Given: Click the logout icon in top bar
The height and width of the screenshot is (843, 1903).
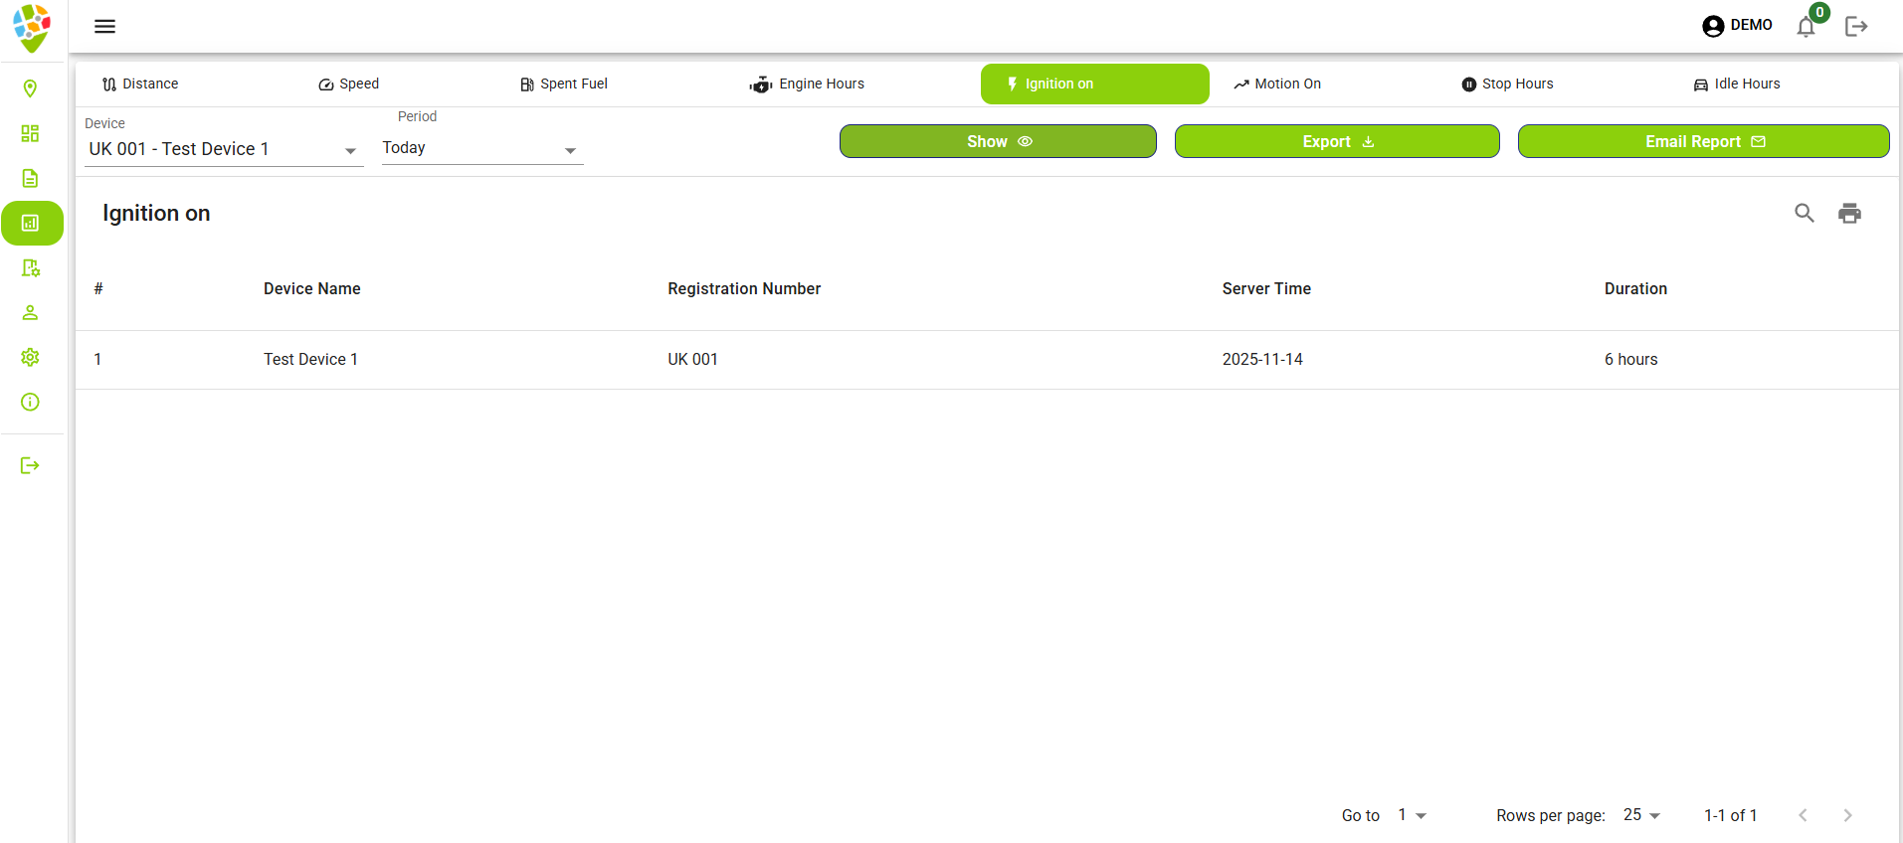Looking at the screenshot, I should [1855, 27].
